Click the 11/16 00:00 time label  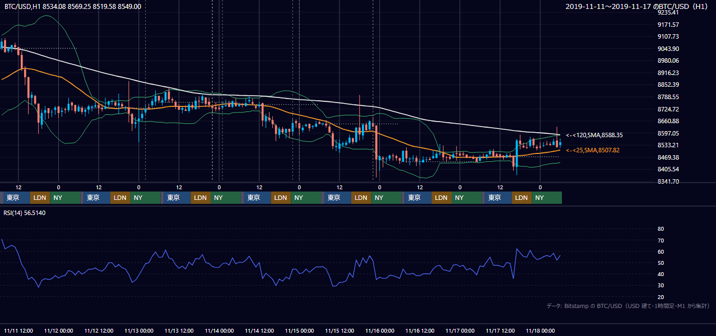coord(380,330)
